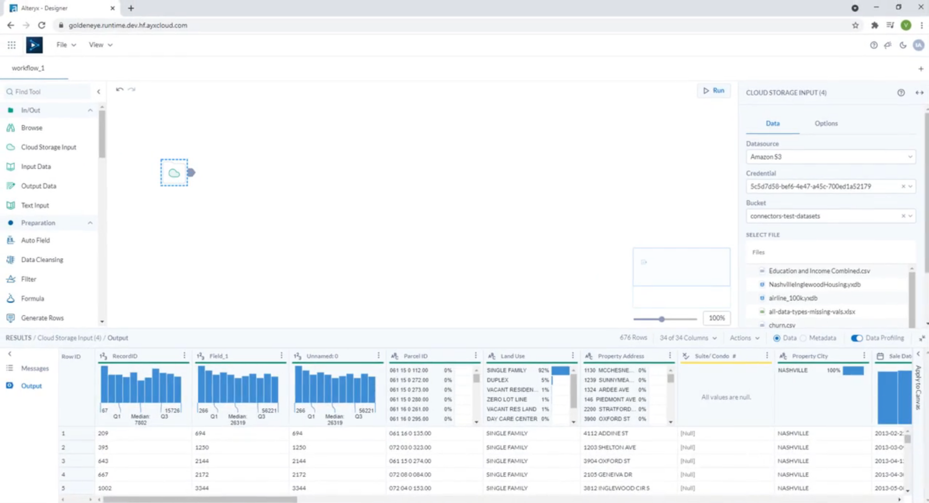The image size is (929, 503).
Task: Click the canvas zoom slider handle
Action: coord(661,319)
